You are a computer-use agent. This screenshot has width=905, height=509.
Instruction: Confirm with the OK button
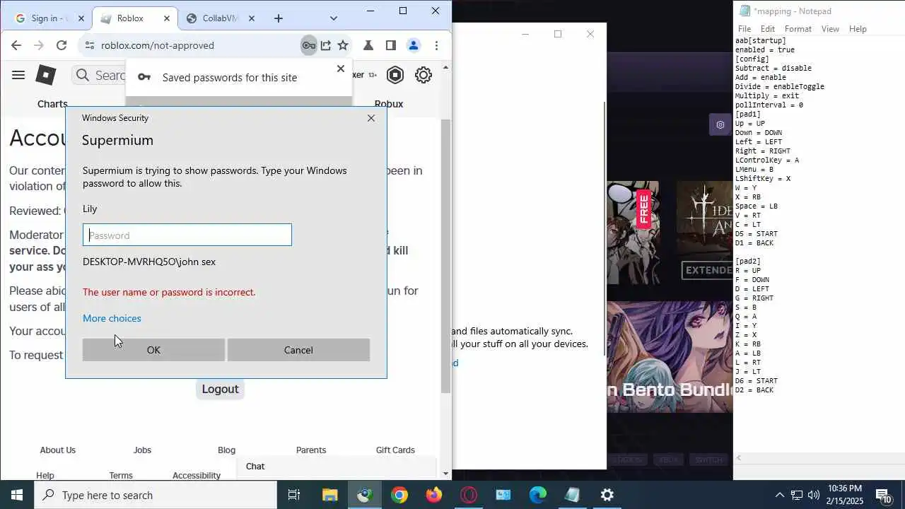coord(153,350)
